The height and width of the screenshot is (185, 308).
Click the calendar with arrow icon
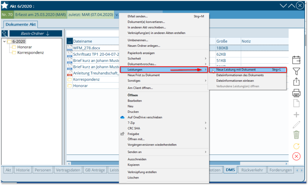point(297,60)
